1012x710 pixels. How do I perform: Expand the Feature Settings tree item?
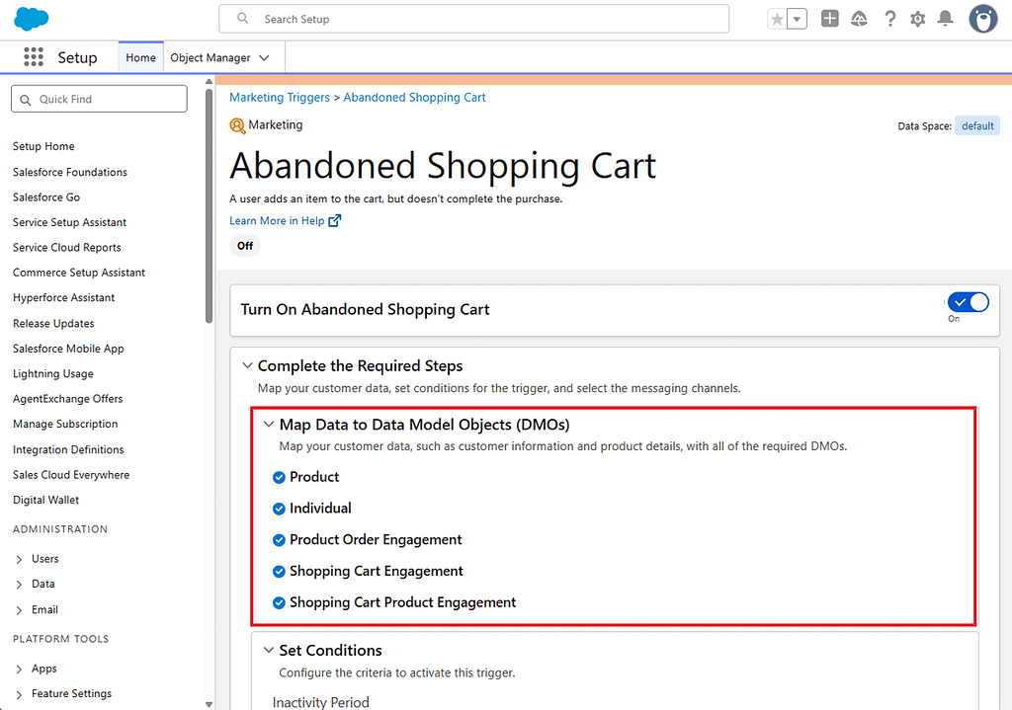(19, 694)
